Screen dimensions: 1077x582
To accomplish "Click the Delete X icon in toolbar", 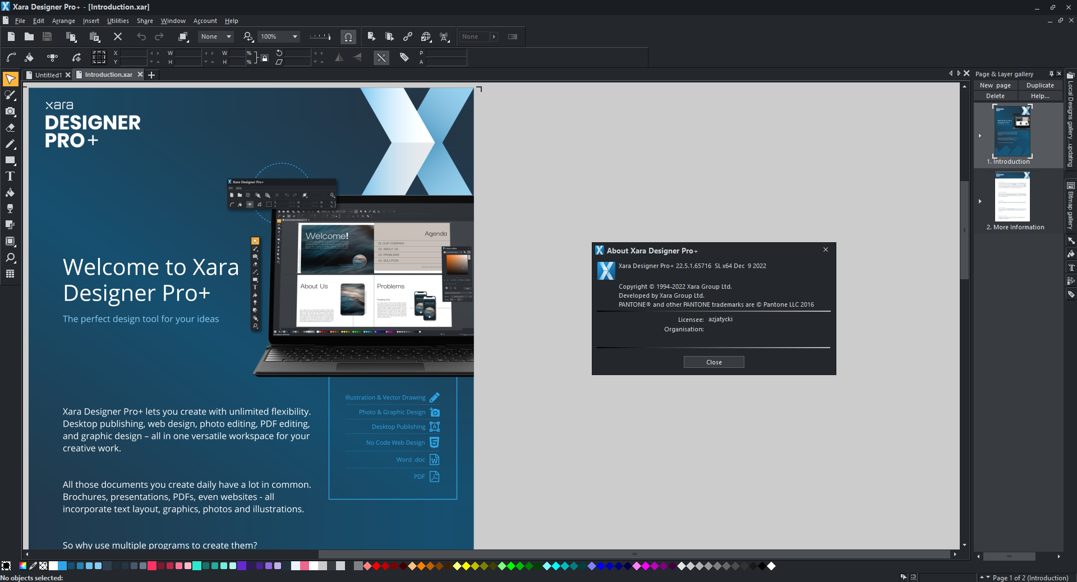I will click(x=118, y=36).
